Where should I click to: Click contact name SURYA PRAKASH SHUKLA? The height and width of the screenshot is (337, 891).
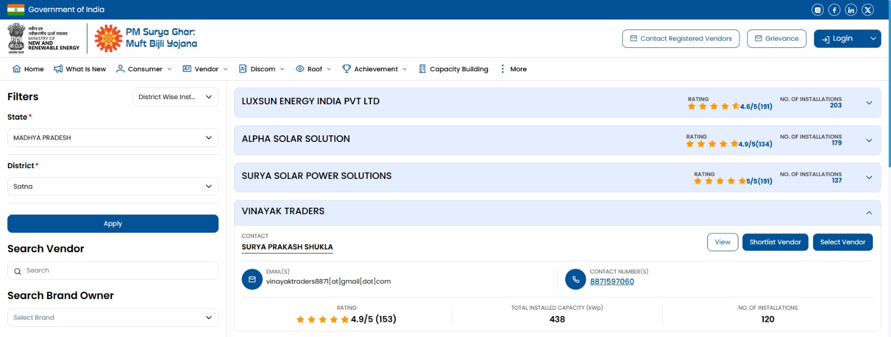[287, 247]
